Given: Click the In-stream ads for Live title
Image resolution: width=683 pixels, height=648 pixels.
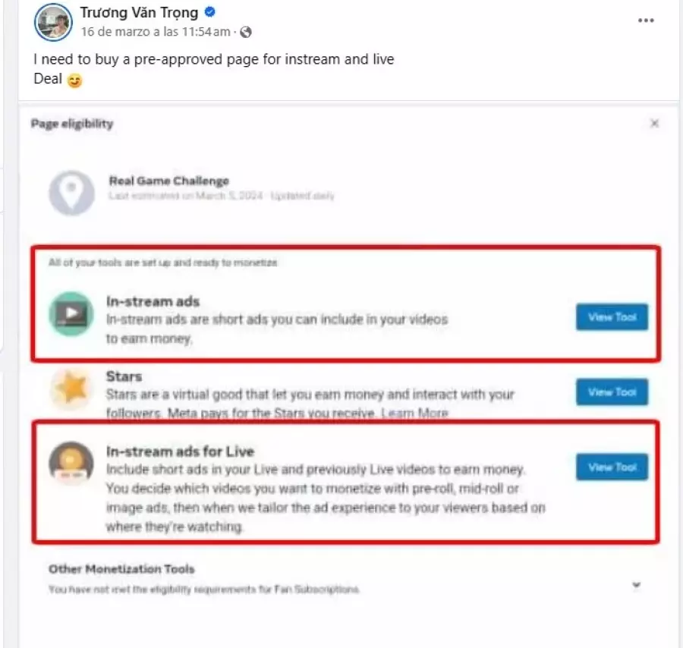Looking at the screenshot, I should pos(181,451).
